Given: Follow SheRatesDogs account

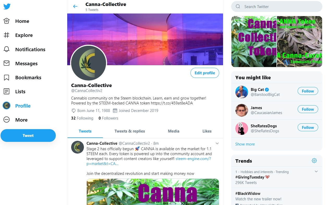Looking at the screenshot, I should point(308,128).
